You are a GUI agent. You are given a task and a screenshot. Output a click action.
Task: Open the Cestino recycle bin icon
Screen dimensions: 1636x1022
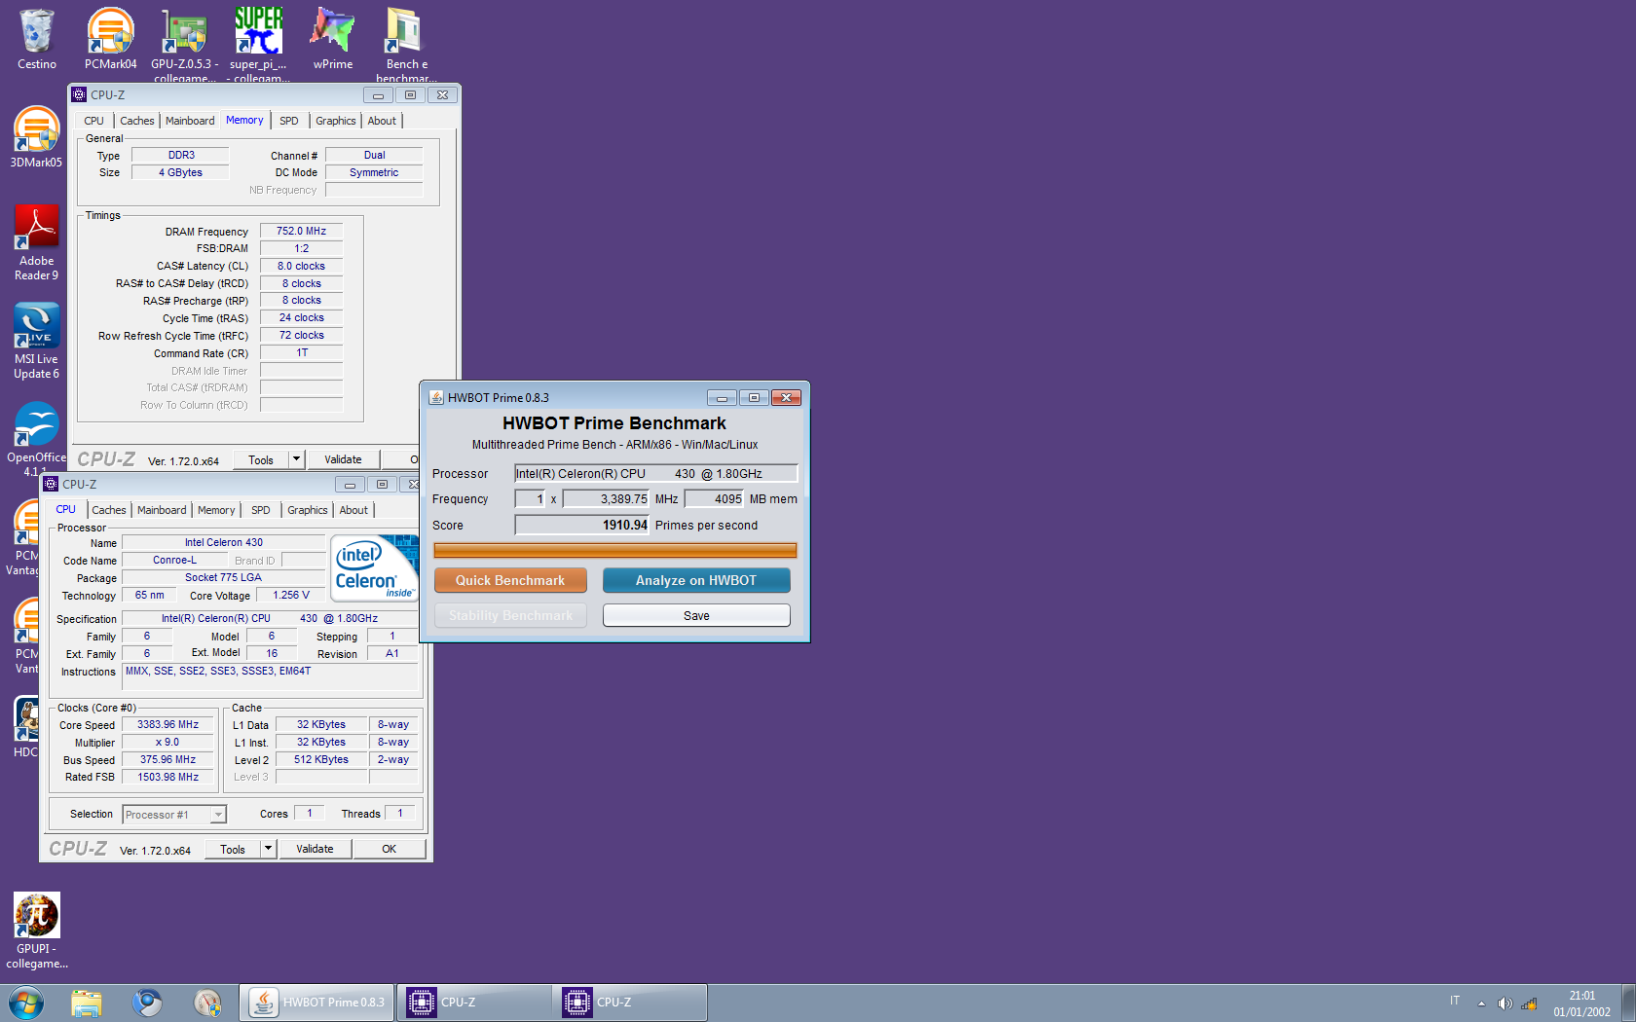36,39
